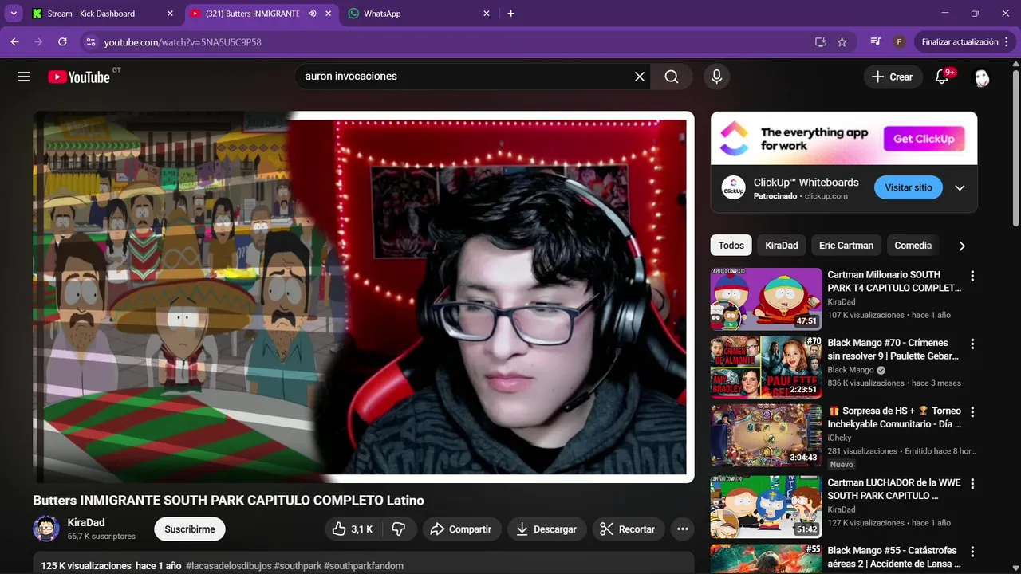Start voice search with microphone icon
The image size is (1021, 574).
[x=716, y=77]
